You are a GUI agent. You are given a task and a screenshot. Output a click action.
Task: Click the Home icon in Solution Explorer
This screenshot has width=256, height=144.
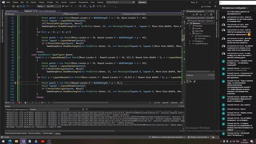point(194,14)
